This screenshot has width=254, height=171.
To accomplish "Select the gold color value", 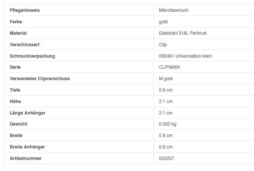I will pyautogui.click(x=163, y=22).
